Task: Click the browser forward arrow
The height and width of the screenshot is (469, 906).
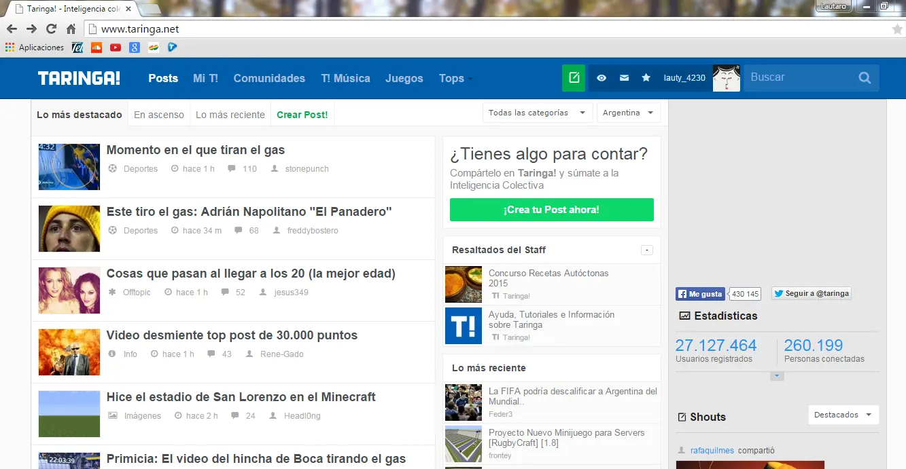Action: point(31,29)
